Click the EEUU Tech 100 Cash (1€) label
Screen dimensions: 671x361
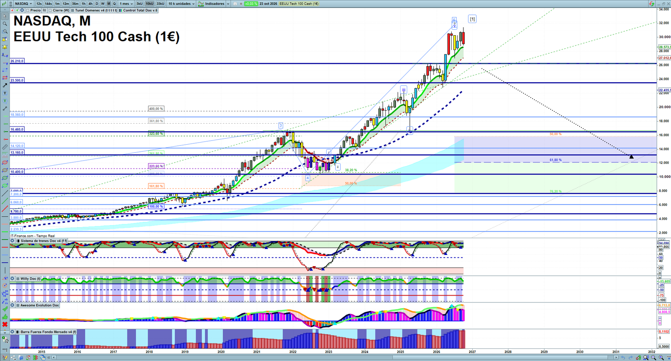point(299,4)
